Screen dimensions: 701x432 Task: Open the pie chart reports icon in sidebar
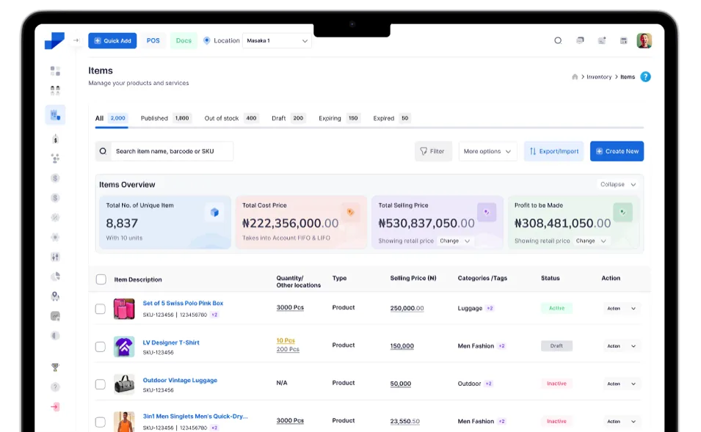point(55,277)
